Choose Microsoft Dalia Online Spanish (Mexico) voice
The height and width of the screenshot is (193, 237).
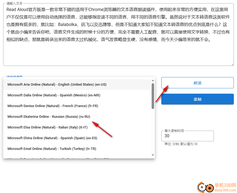tap(77, 95)
